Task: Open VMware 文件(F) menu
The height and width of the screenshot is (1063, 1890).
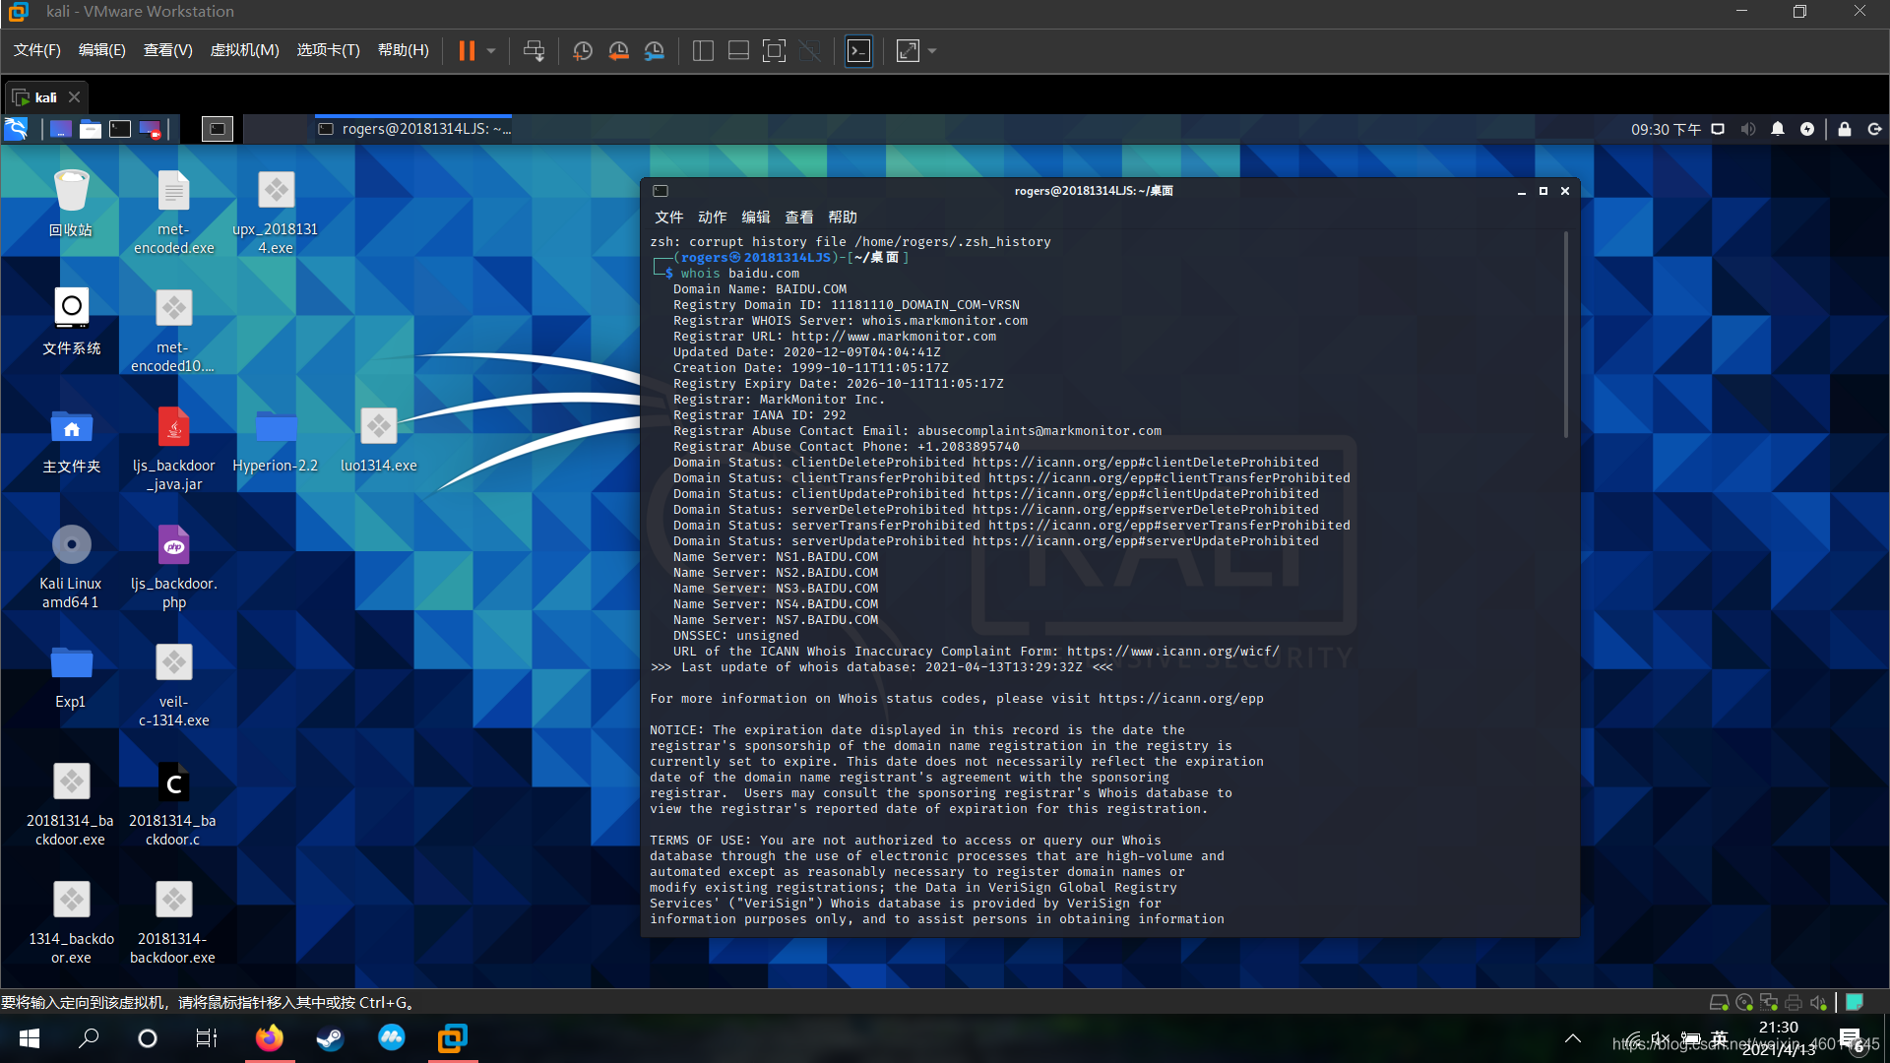Action: [37, 50]
